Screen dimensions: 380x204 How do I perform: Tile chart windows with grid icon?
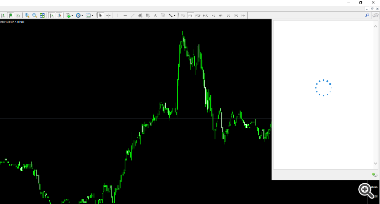click(42, 16)
